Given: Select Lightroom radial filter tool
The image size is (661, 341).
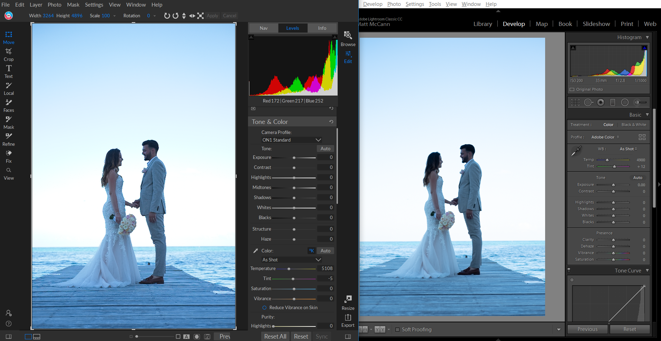Looking at the screenshot, I should pos(625,102).
